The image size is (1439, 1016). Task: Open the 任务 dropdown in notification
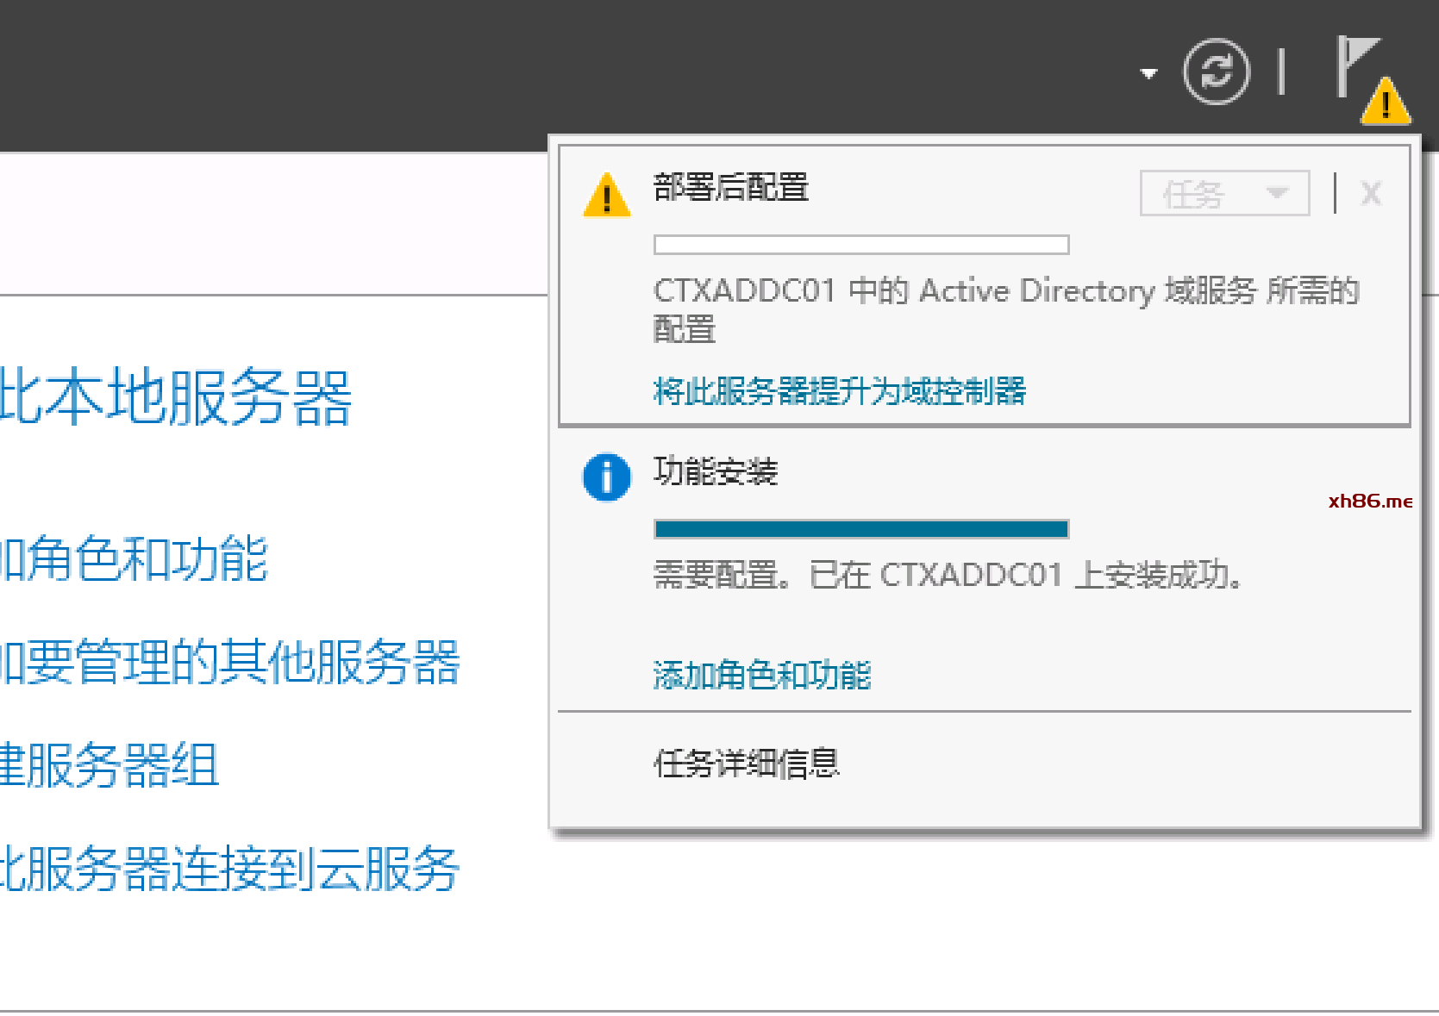[1224, 194]
